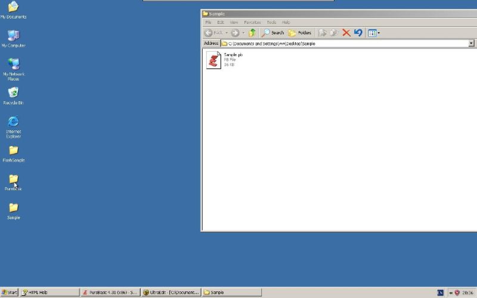Click the red Delete icon

(x=346, y=33)
